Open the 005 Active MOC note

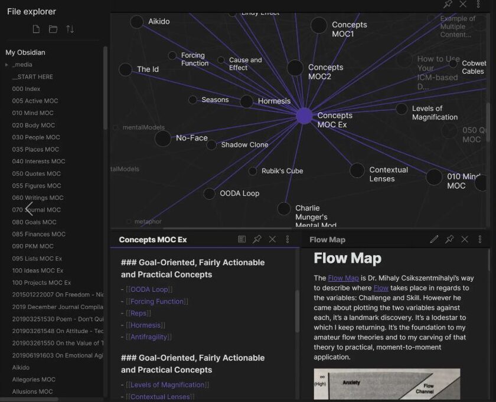(x=35, y=101)
